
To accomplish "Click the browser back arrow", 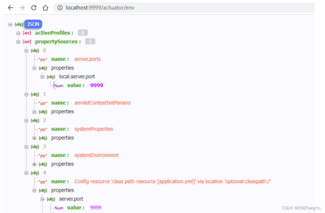I will pyautogui.click(x=10, y=8).
